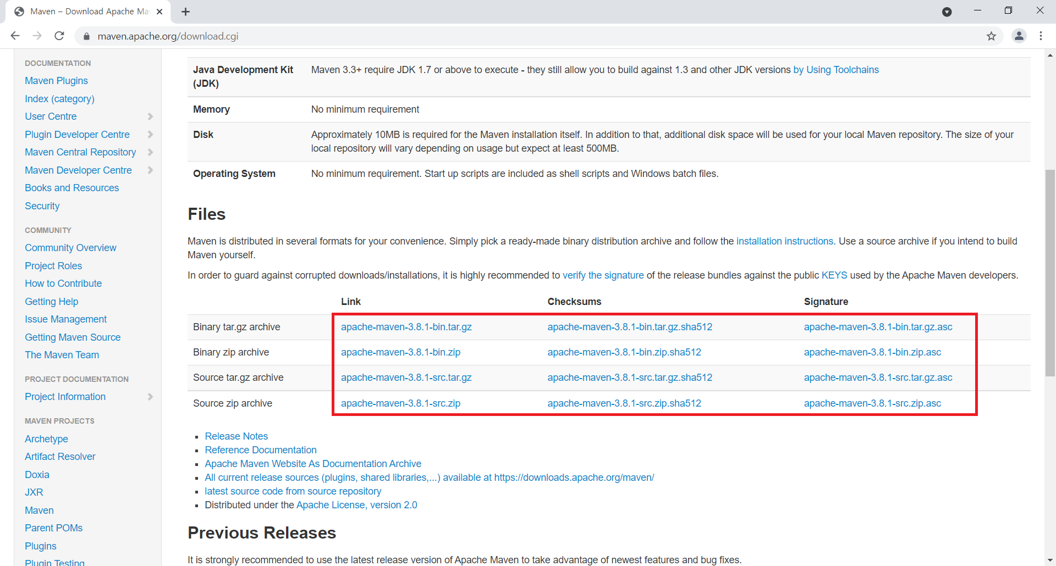Open 'verify the signature' link

coord(603,275)
